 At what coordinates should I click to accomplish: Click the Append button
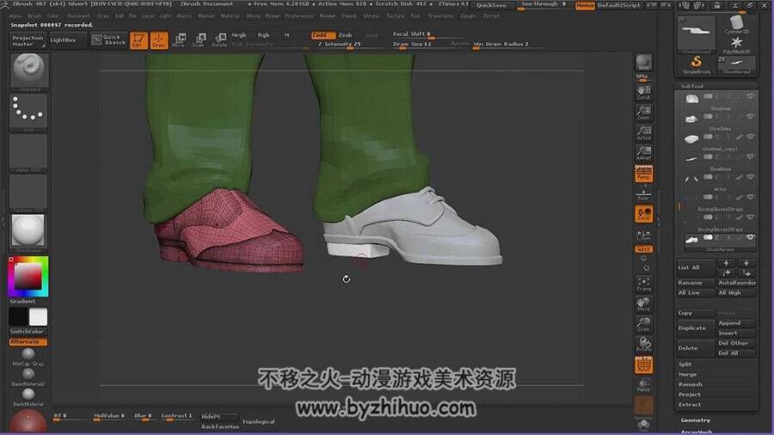(x=736, y=323)
